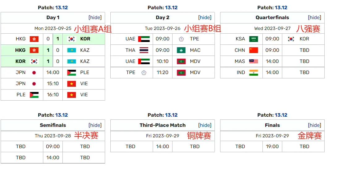Click Kazakhstan flag in HKG vs KAZ row
The image size is (345, 171).
[x=71, y=50]
